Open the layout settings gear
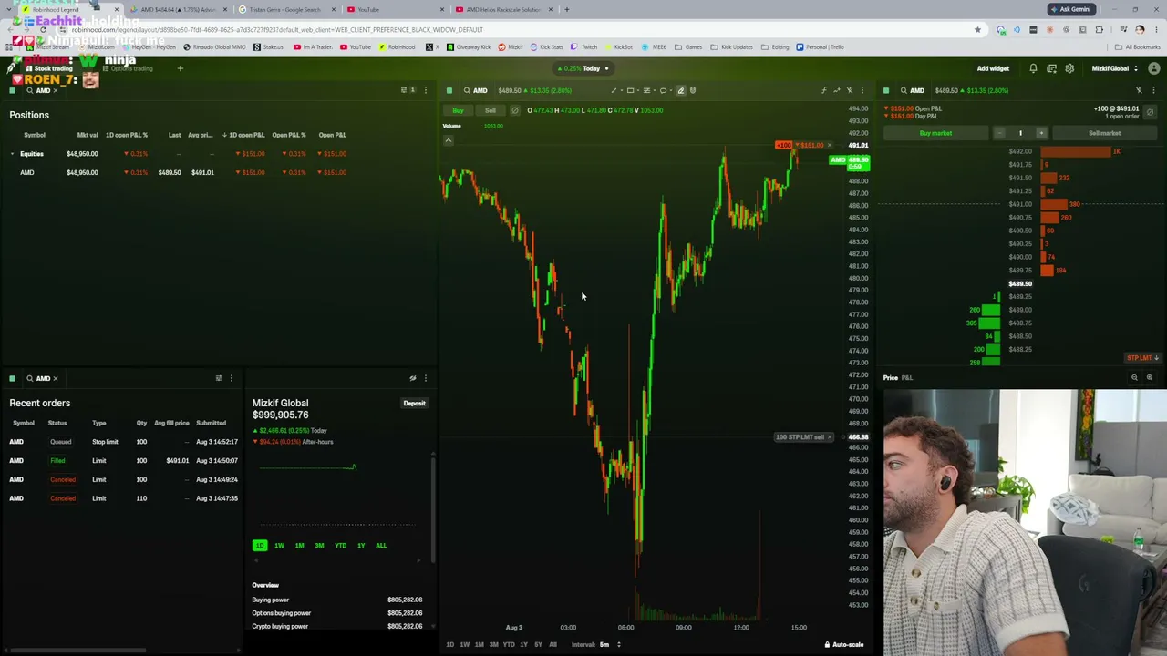Viewport: 1167px width, 656px height. click(x=1069, y=68)
